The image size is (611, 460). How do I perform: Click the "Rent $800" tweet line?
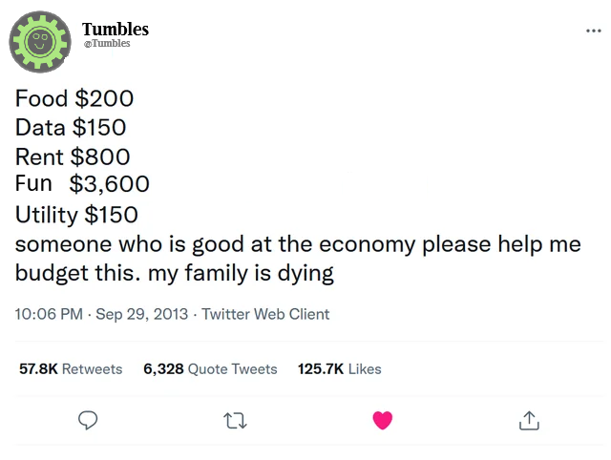coord(73,156)
